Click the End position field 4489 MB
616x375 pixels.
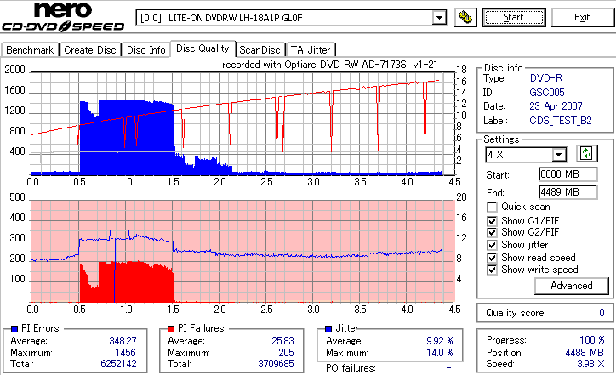pos(568,192)
